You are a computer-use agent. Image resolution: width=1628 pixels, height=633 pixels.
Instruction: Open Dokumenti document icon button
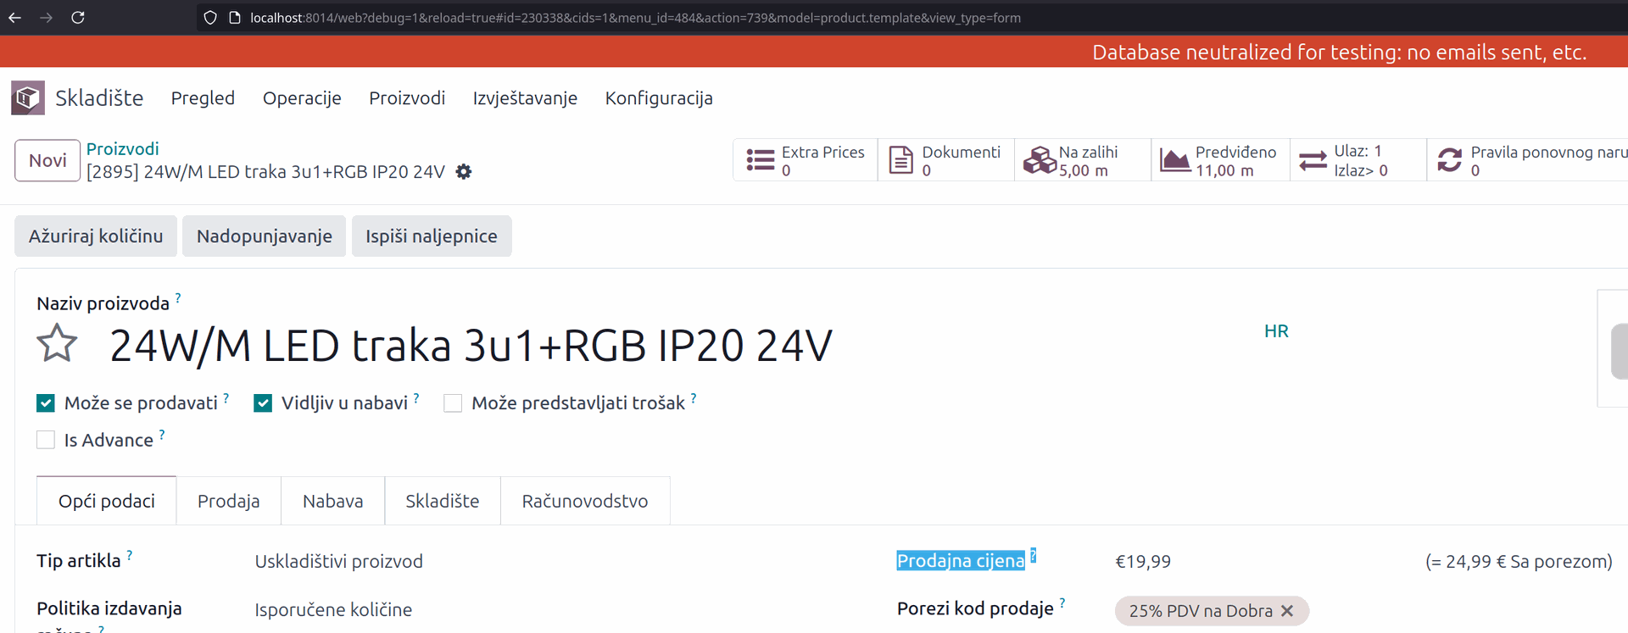coord(900,160)
